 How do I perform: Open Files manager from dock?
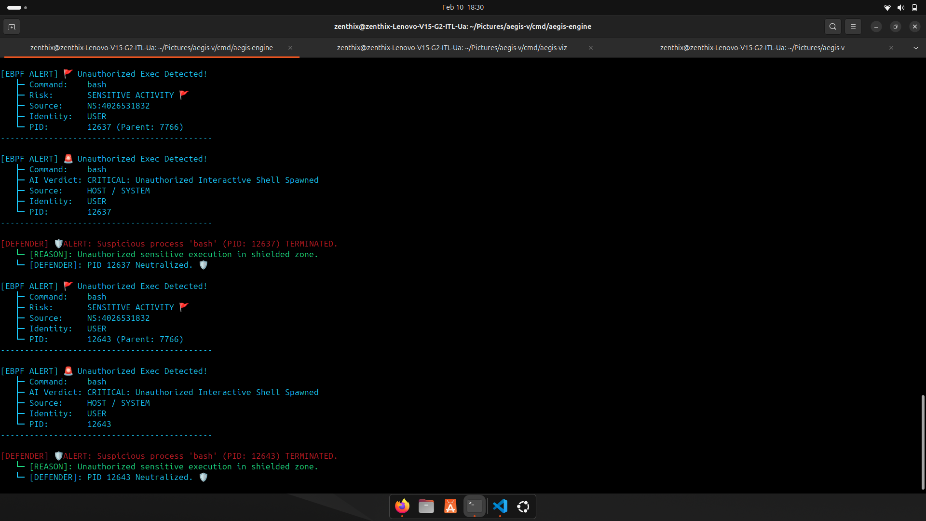(x=426, y=506)
